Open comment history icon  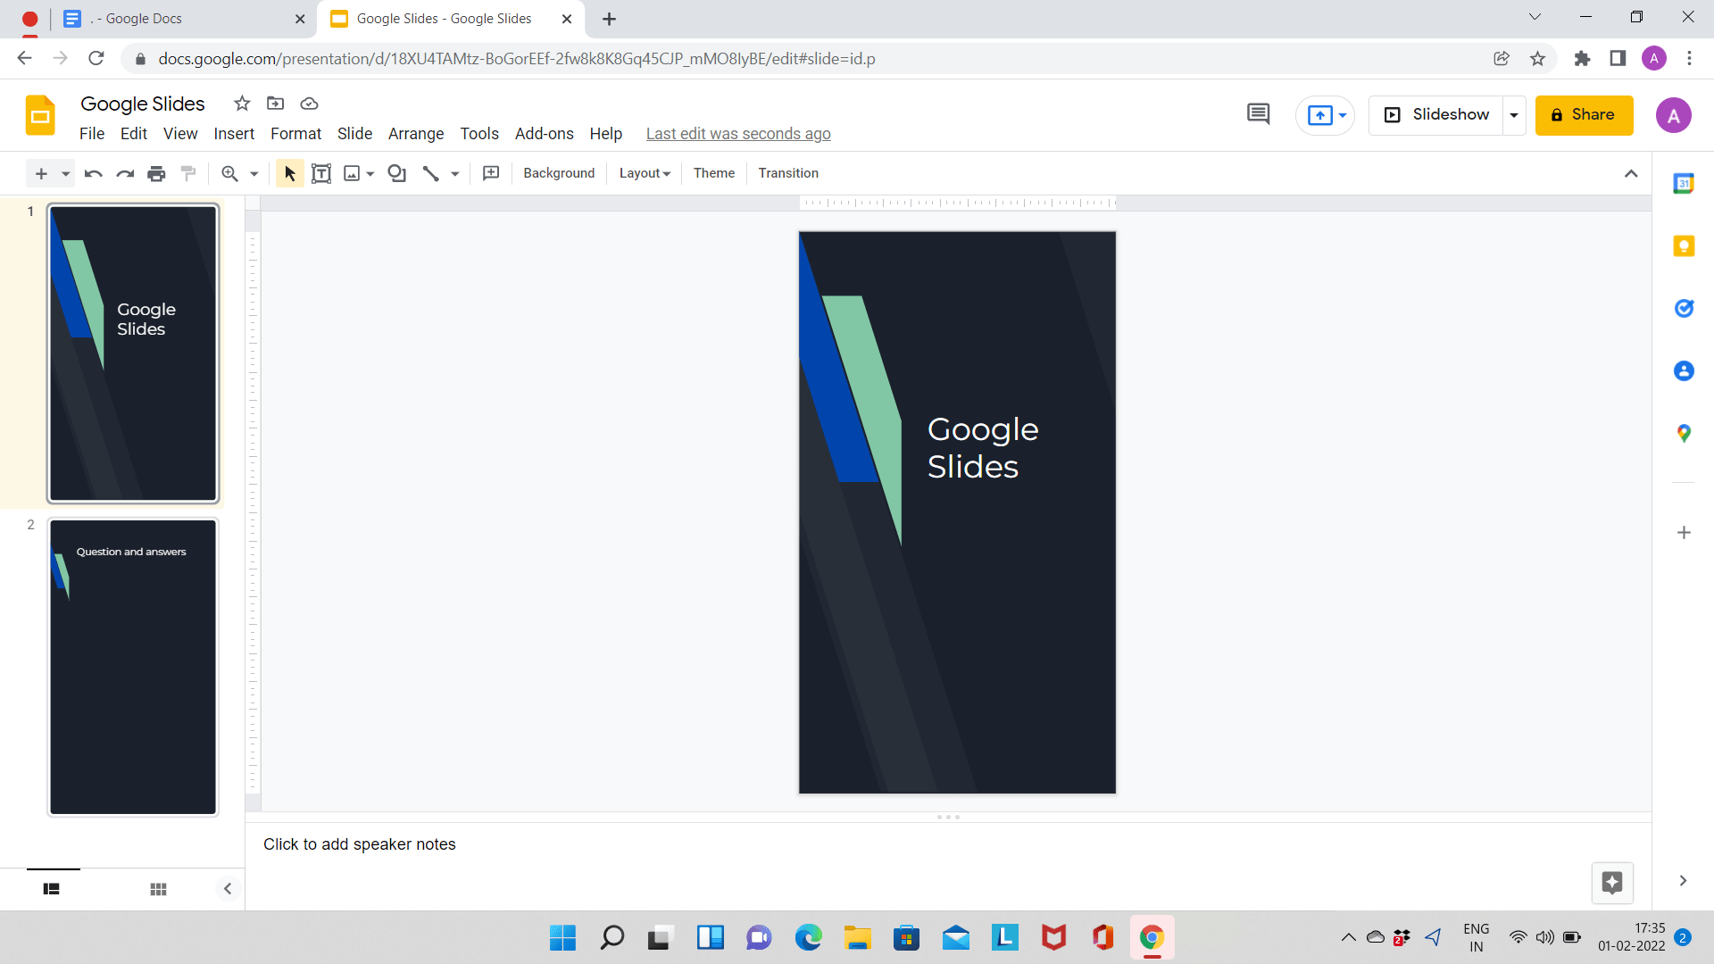pyautogui.click(x=1258, y=114)
